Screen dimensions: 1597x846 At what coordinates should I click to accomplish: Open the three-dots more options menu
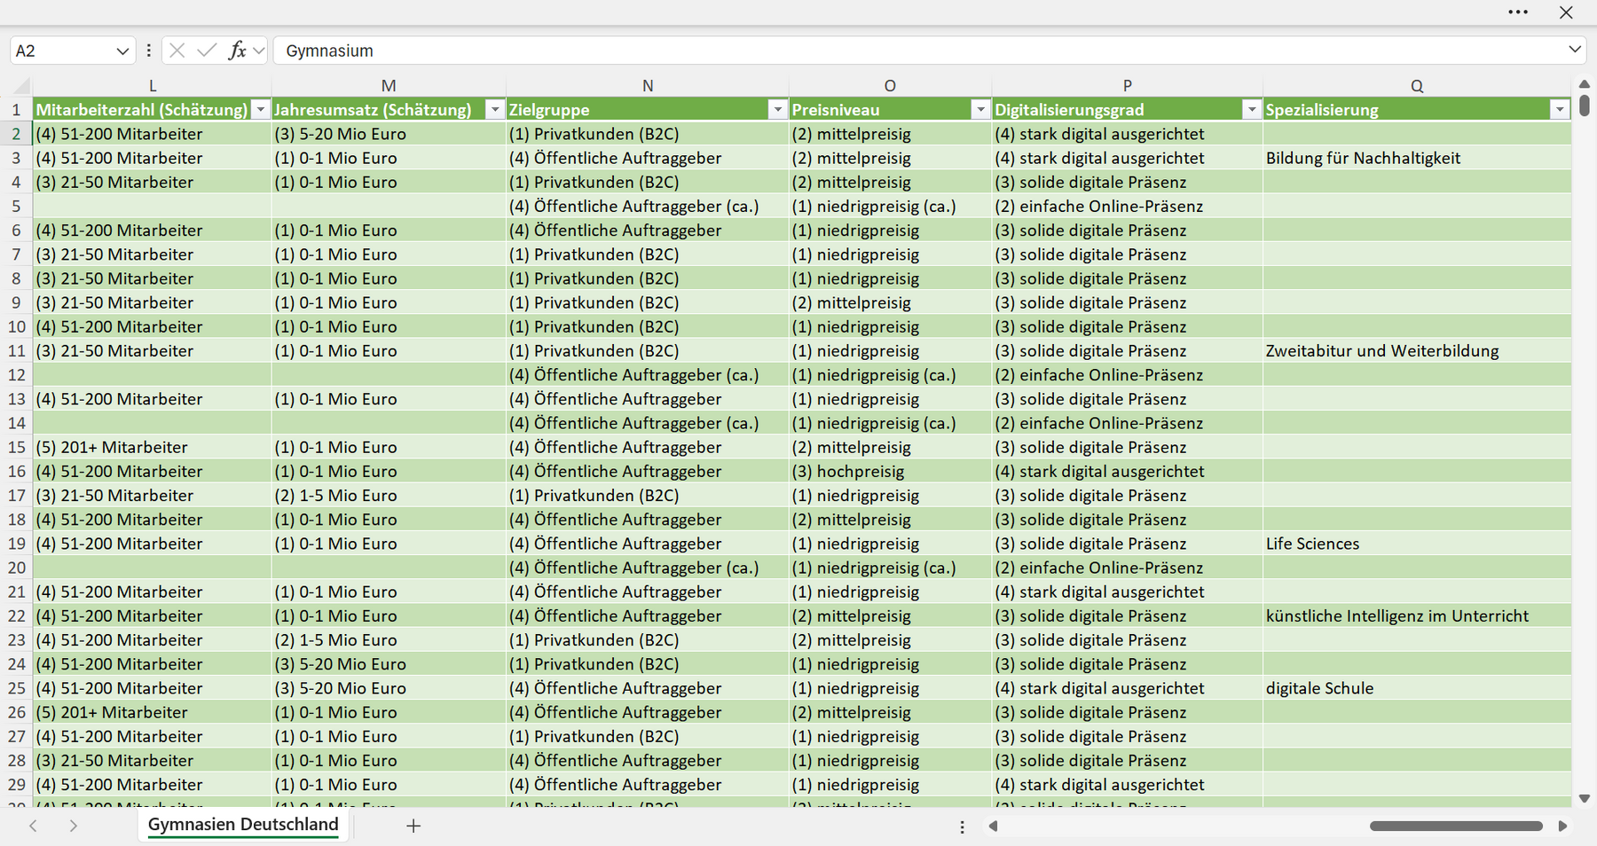click(x=1518, y=12)
